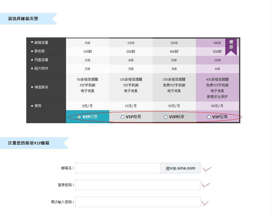Click the 68元/月 price cell
This screenshot has height=217, width=272.
click(217, 106)
